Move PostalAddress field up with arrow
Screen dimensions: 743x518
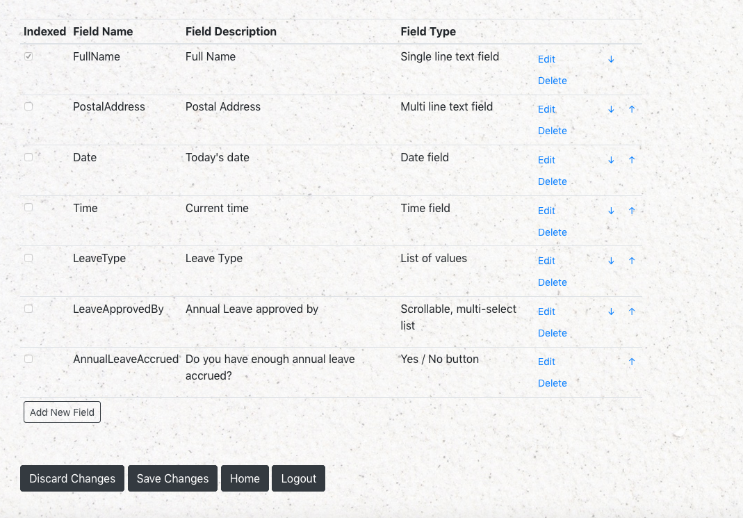[632, 109]
